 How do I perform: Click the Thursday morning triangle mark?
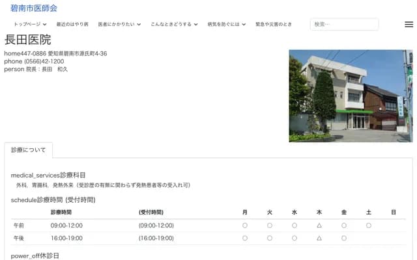click(x=319, y=226)
